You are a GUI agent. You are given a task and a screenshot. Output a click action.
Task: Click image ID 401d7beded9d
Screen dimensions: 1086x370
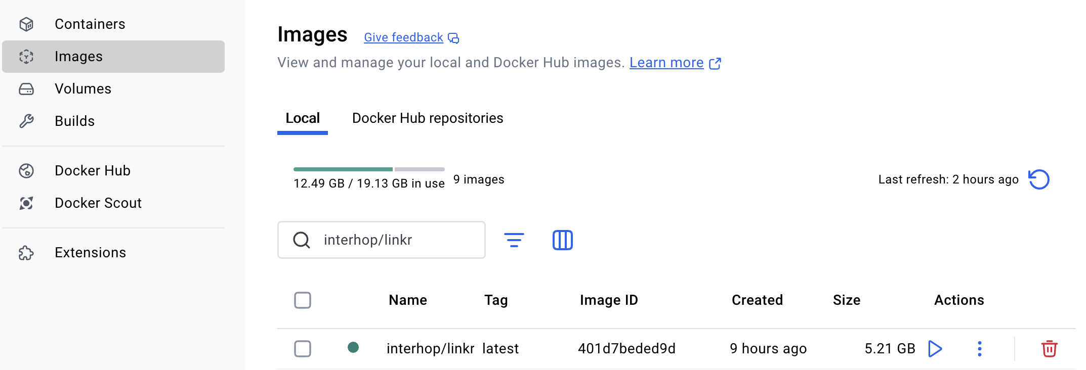[626, 349]
